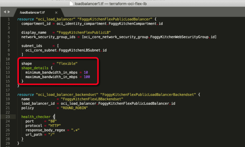Click the resource keyword on line 1
This screenshot has width=245, height=147.
tap(26, 19)
